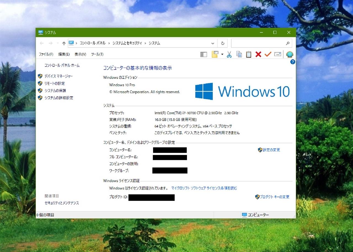This screenshot has width=353, height=252.
Task: Click the Paste clipboard icon
Action: 249,54
